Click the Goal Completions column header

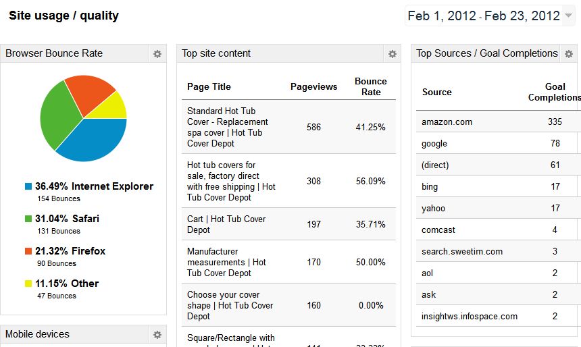555,92
